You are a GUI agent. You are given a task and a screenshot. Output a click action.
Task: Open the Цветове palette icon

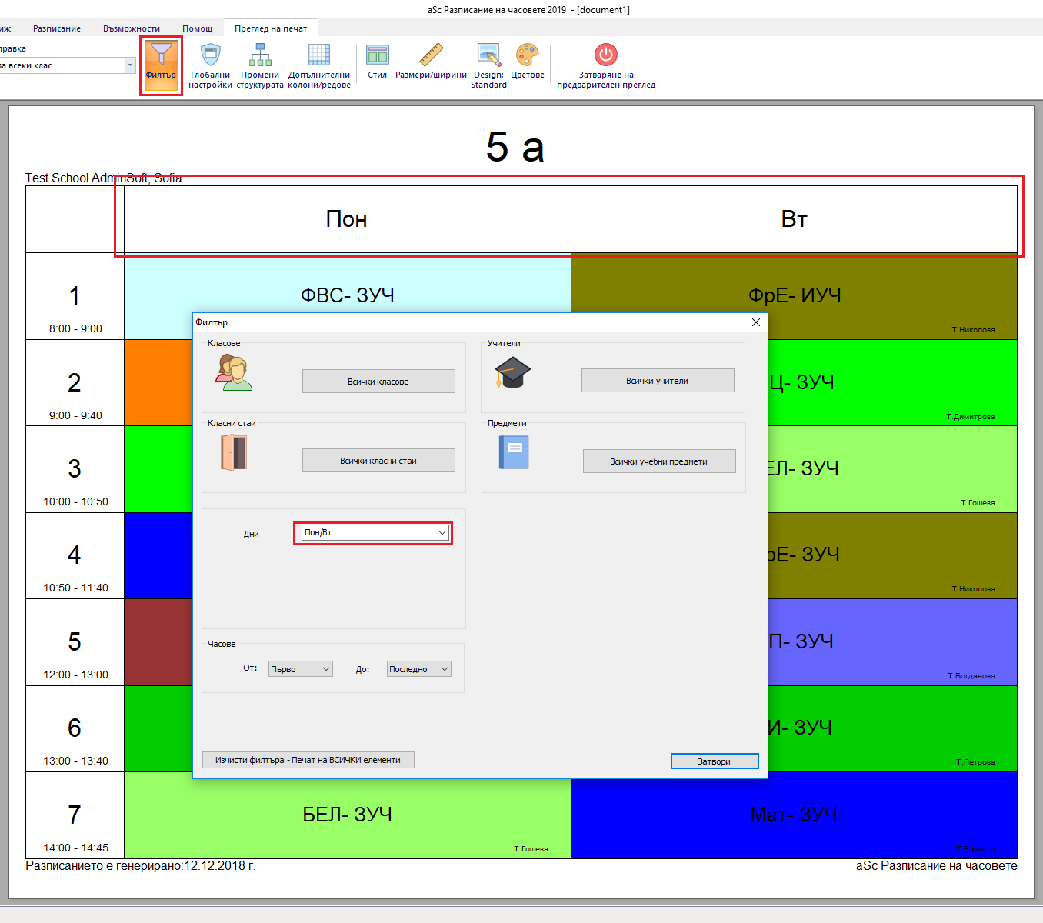(x=528, y=55)
